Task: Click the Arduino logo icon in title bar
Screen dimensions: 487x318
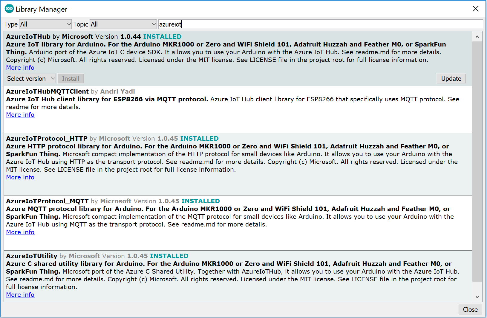Action: click(x=9, y=9)
